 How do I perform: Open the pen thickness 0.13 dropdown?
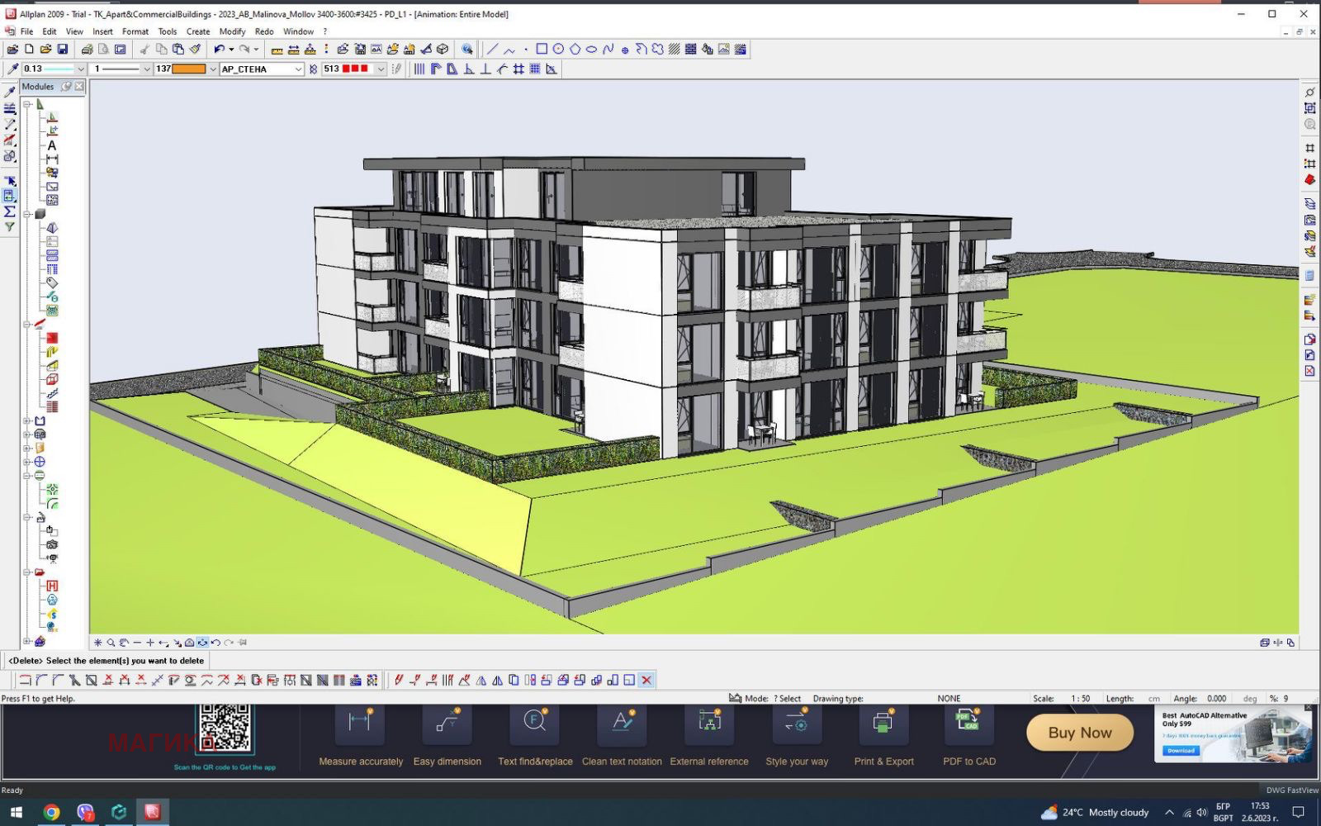pyautogui.click(x=80, y=69)
